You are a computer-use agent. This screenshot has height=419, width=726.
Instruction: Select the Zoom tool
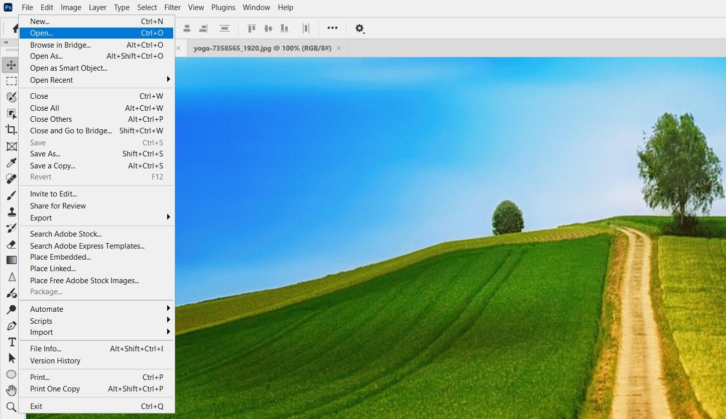pos(11,406)
